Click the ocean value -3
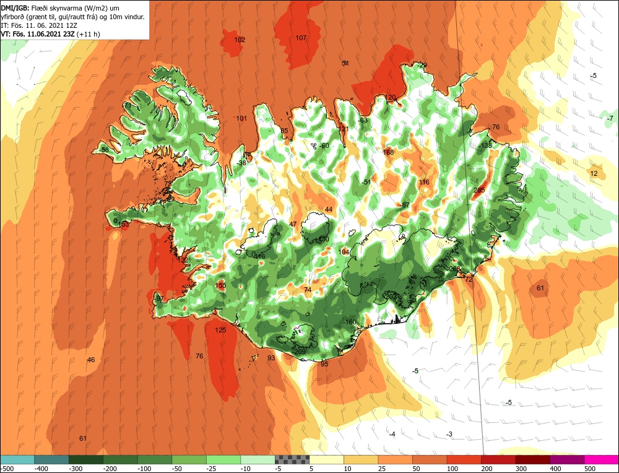Image resolution: width=619 pixels, height=473 pixels. [449, 435]
